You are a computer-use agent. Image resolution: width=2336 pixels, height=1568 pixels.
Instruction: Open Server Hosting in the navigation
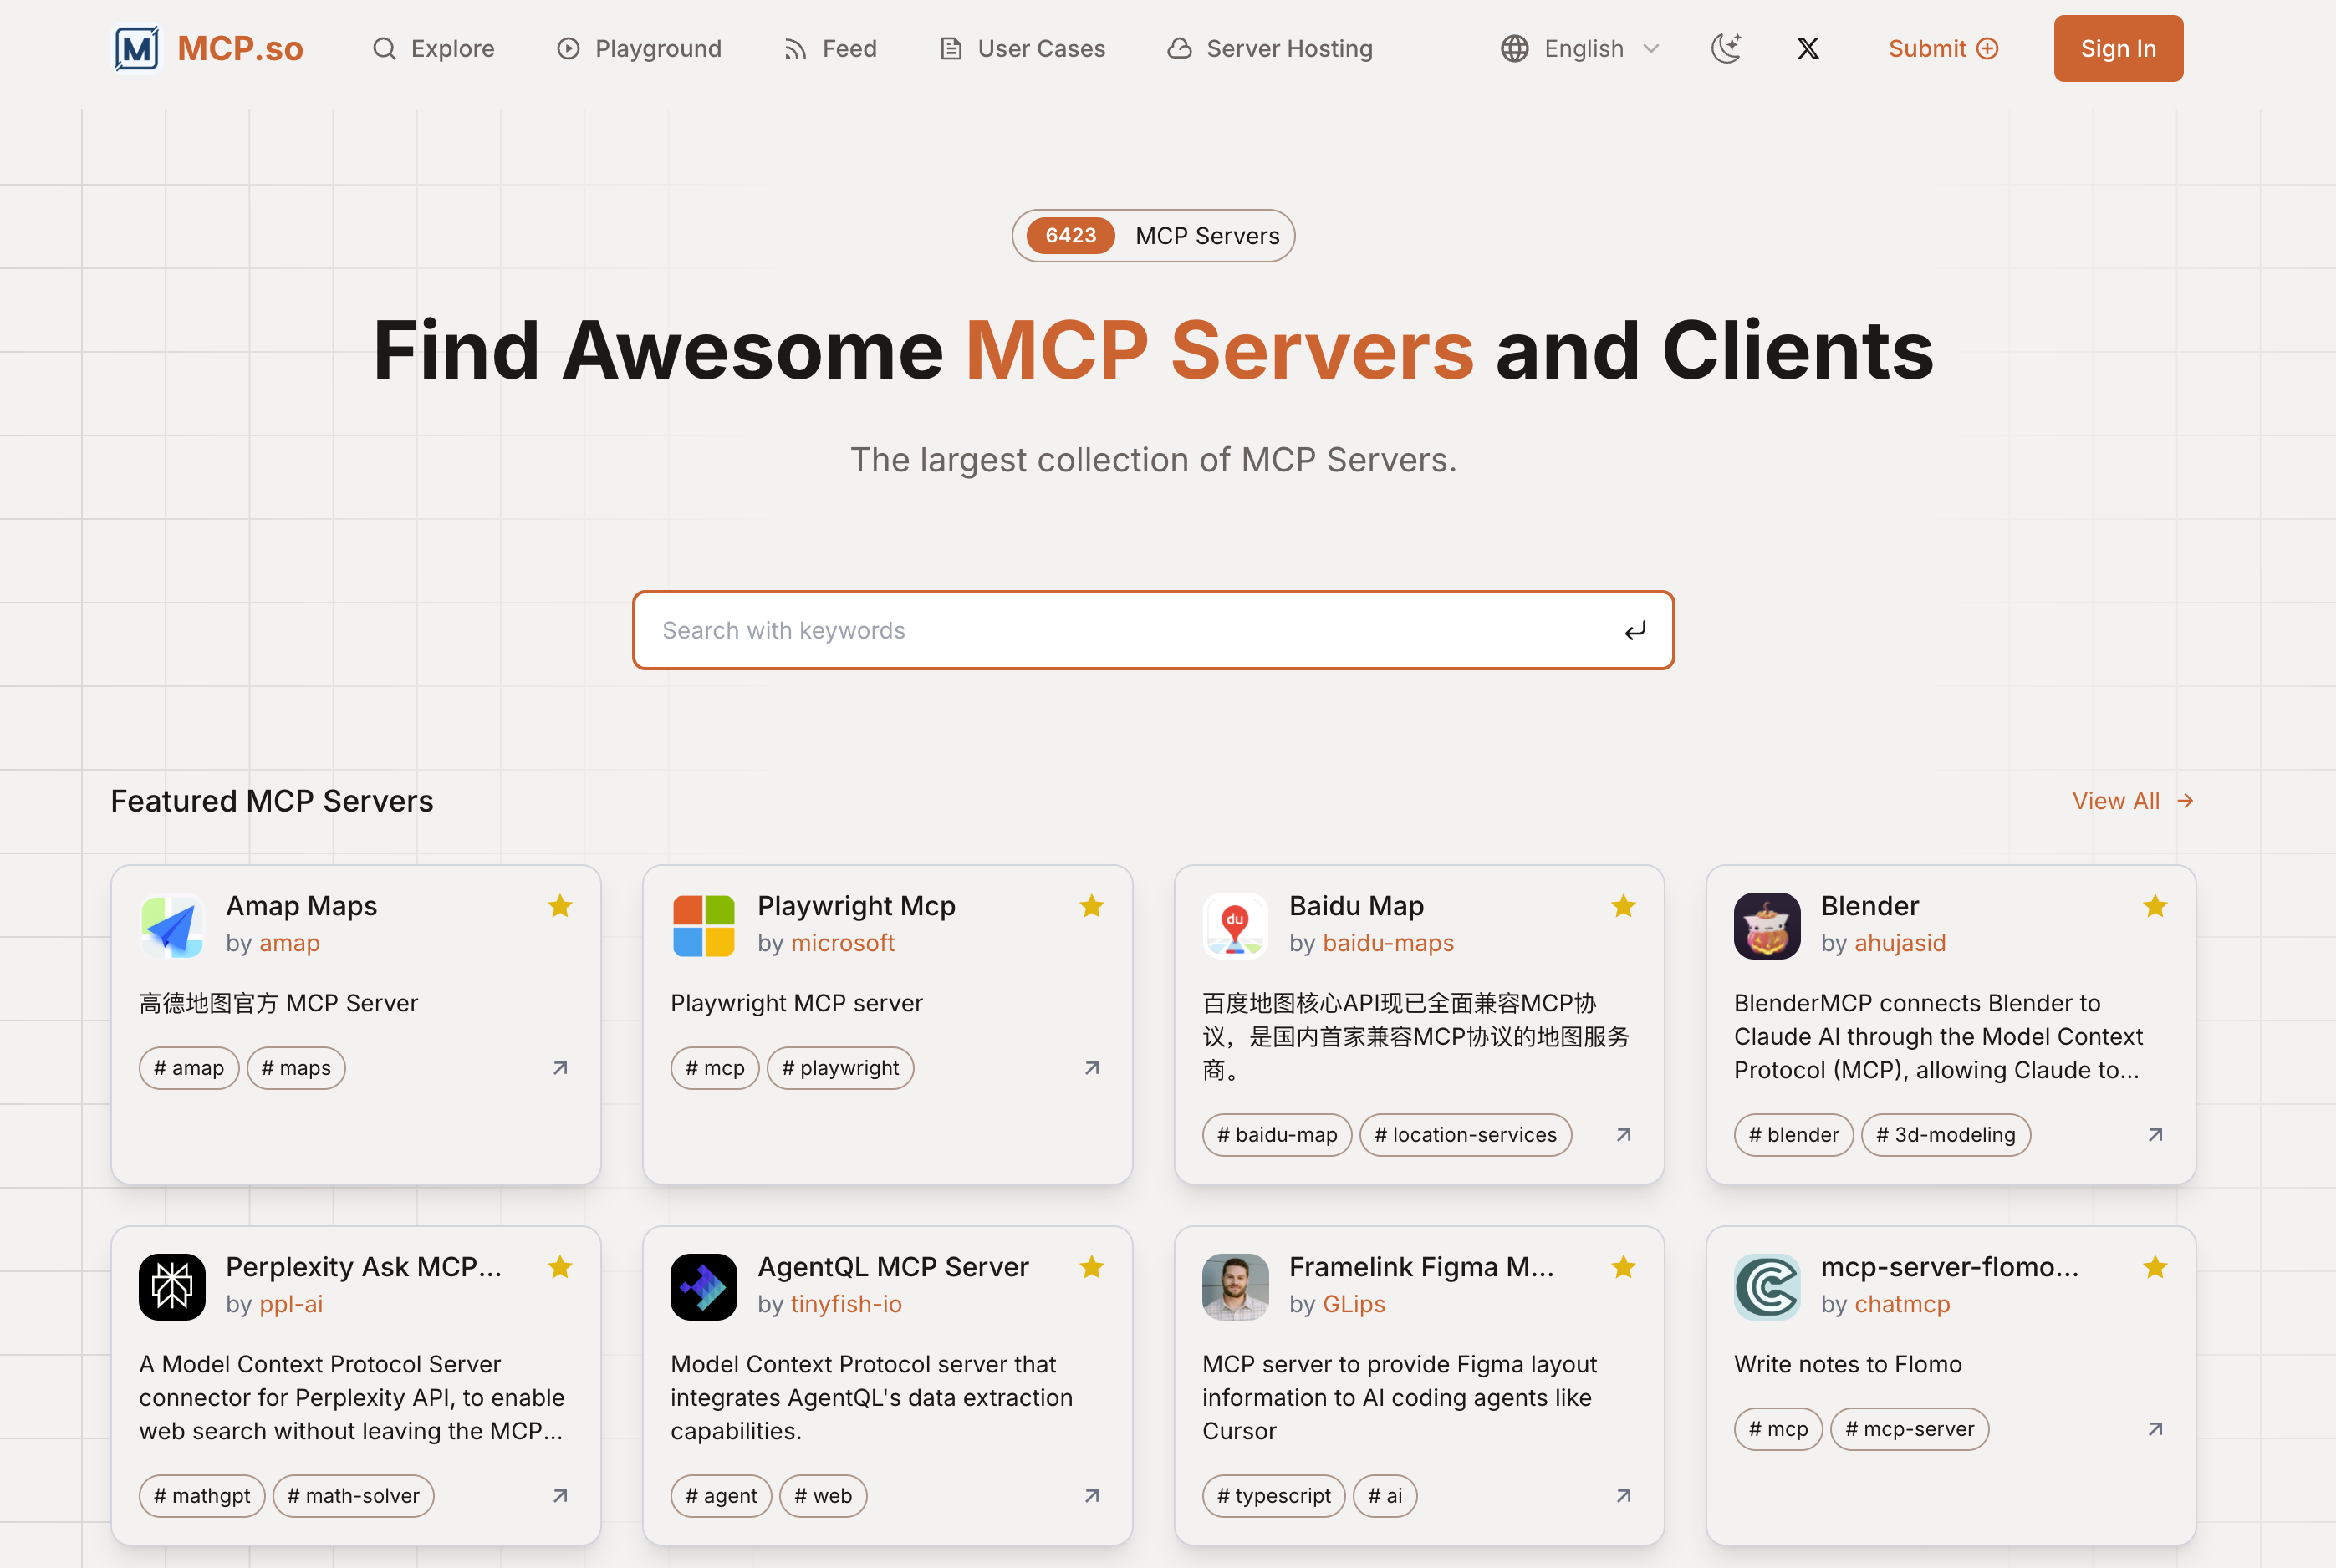pos(1270,48)
